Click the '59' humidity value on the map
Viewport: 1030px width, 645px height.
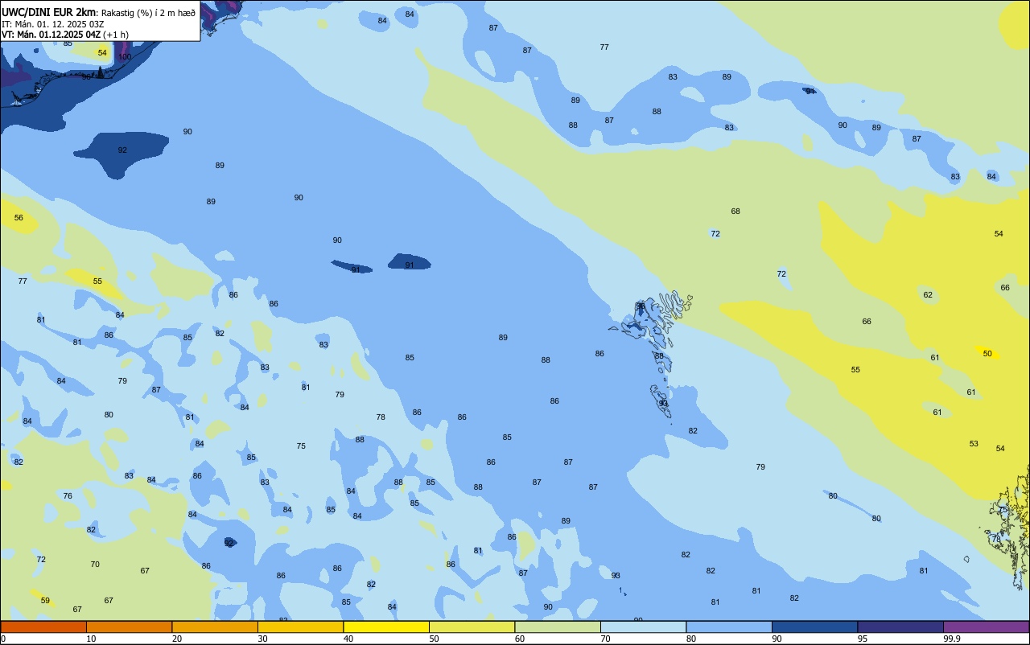[45, 601]
